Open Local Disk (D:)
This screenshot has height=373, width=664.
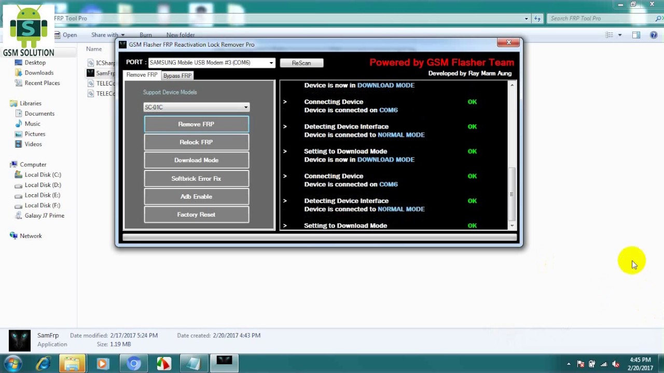click(x=43, y=185)
